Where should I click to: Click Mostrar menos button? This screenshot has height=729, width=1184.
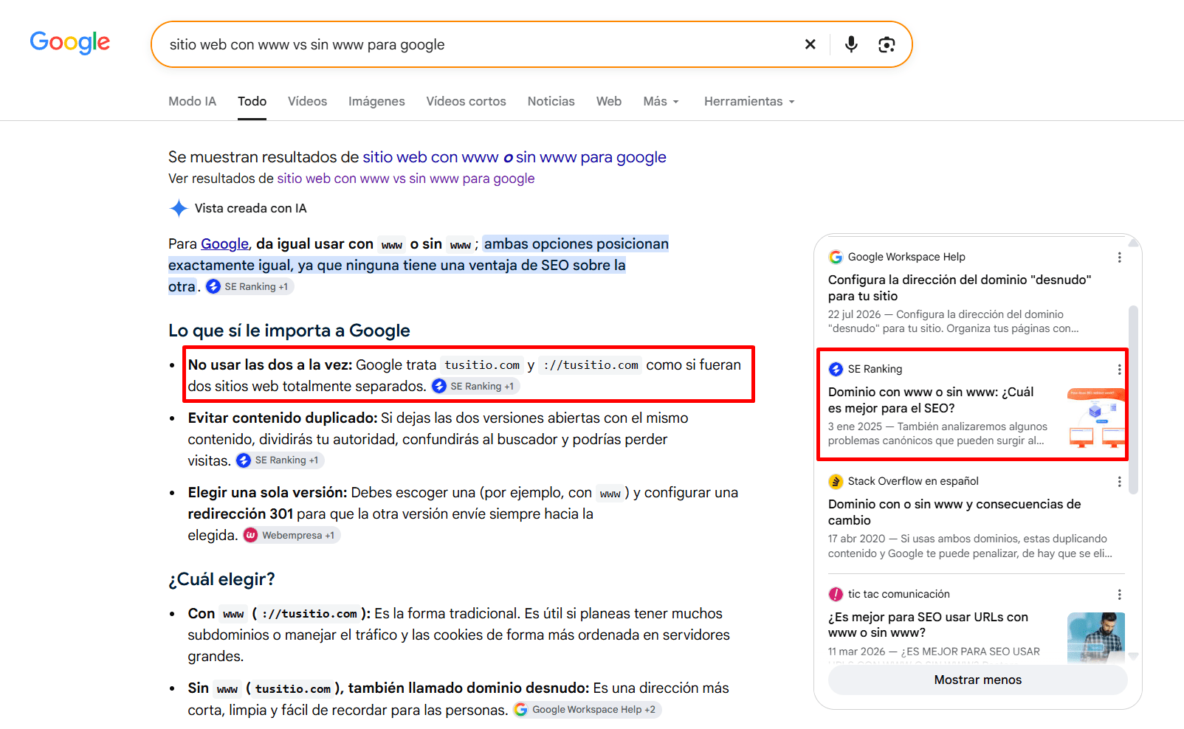tap(977, 680)
